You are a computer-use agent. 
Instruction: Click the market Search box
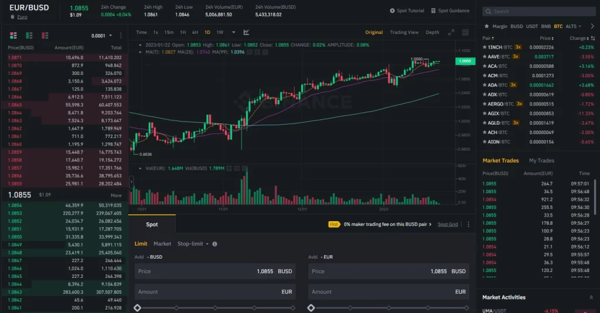[x=539, y=12]
